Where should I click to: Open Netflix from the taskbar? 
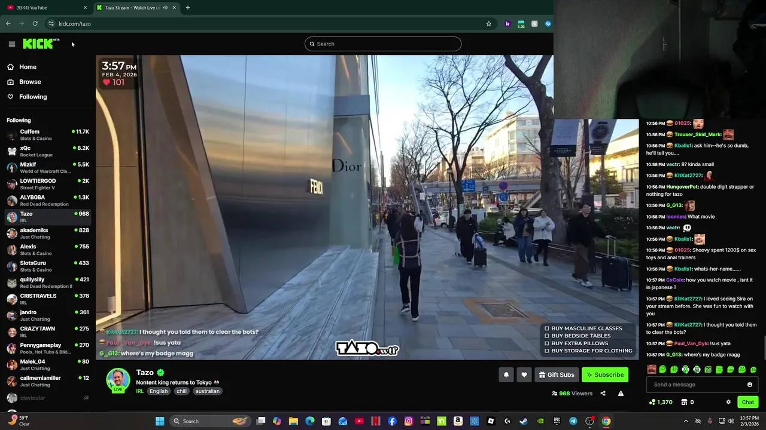click(x=376, y=421)
